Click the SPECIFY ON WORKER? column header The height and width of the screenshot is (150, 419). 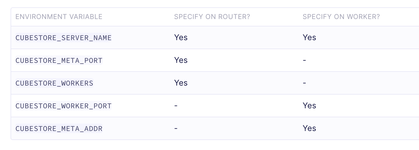(341, 17)
